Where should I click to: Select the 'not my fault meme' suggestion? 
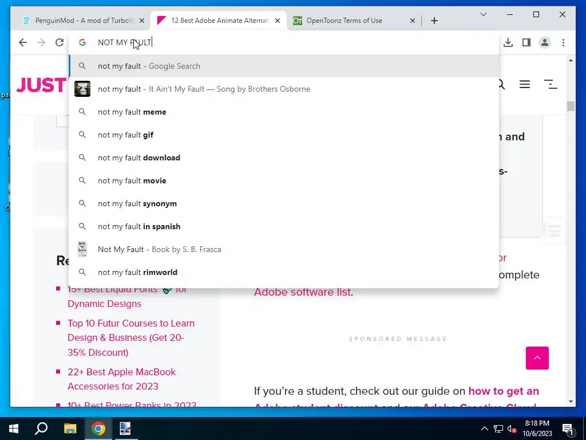click(x=284, y=112)
